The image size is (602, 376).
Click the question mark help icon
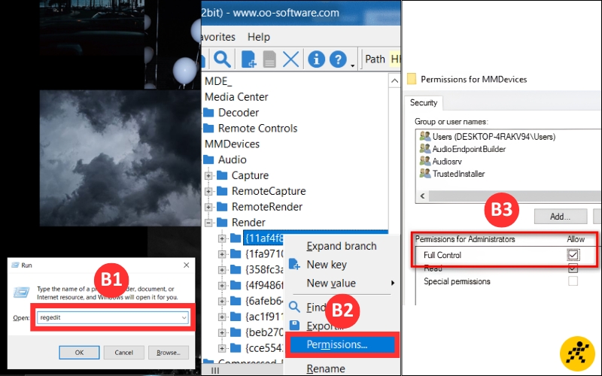[338, 59]
